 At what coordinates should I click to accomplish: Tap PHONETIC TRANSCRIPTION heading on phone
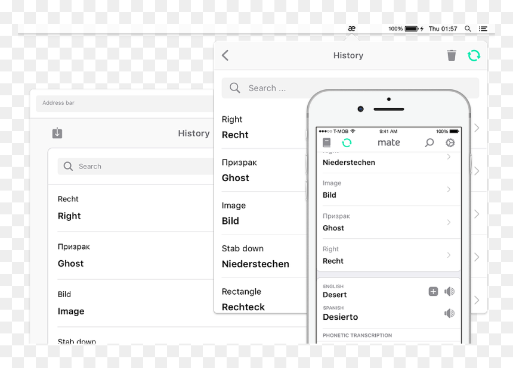[357, 335]
